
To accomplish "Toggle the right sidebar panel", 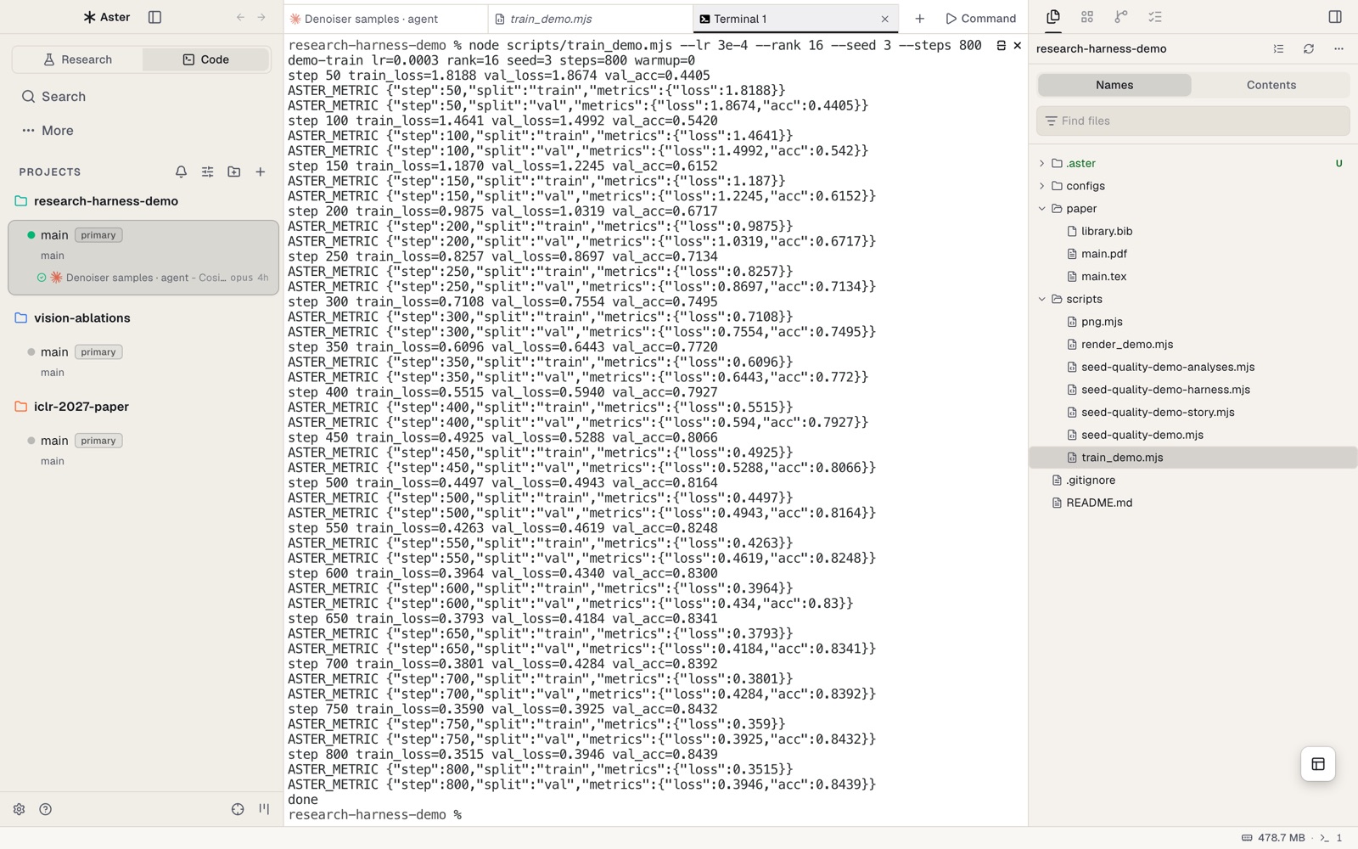I will [1335, 17].
